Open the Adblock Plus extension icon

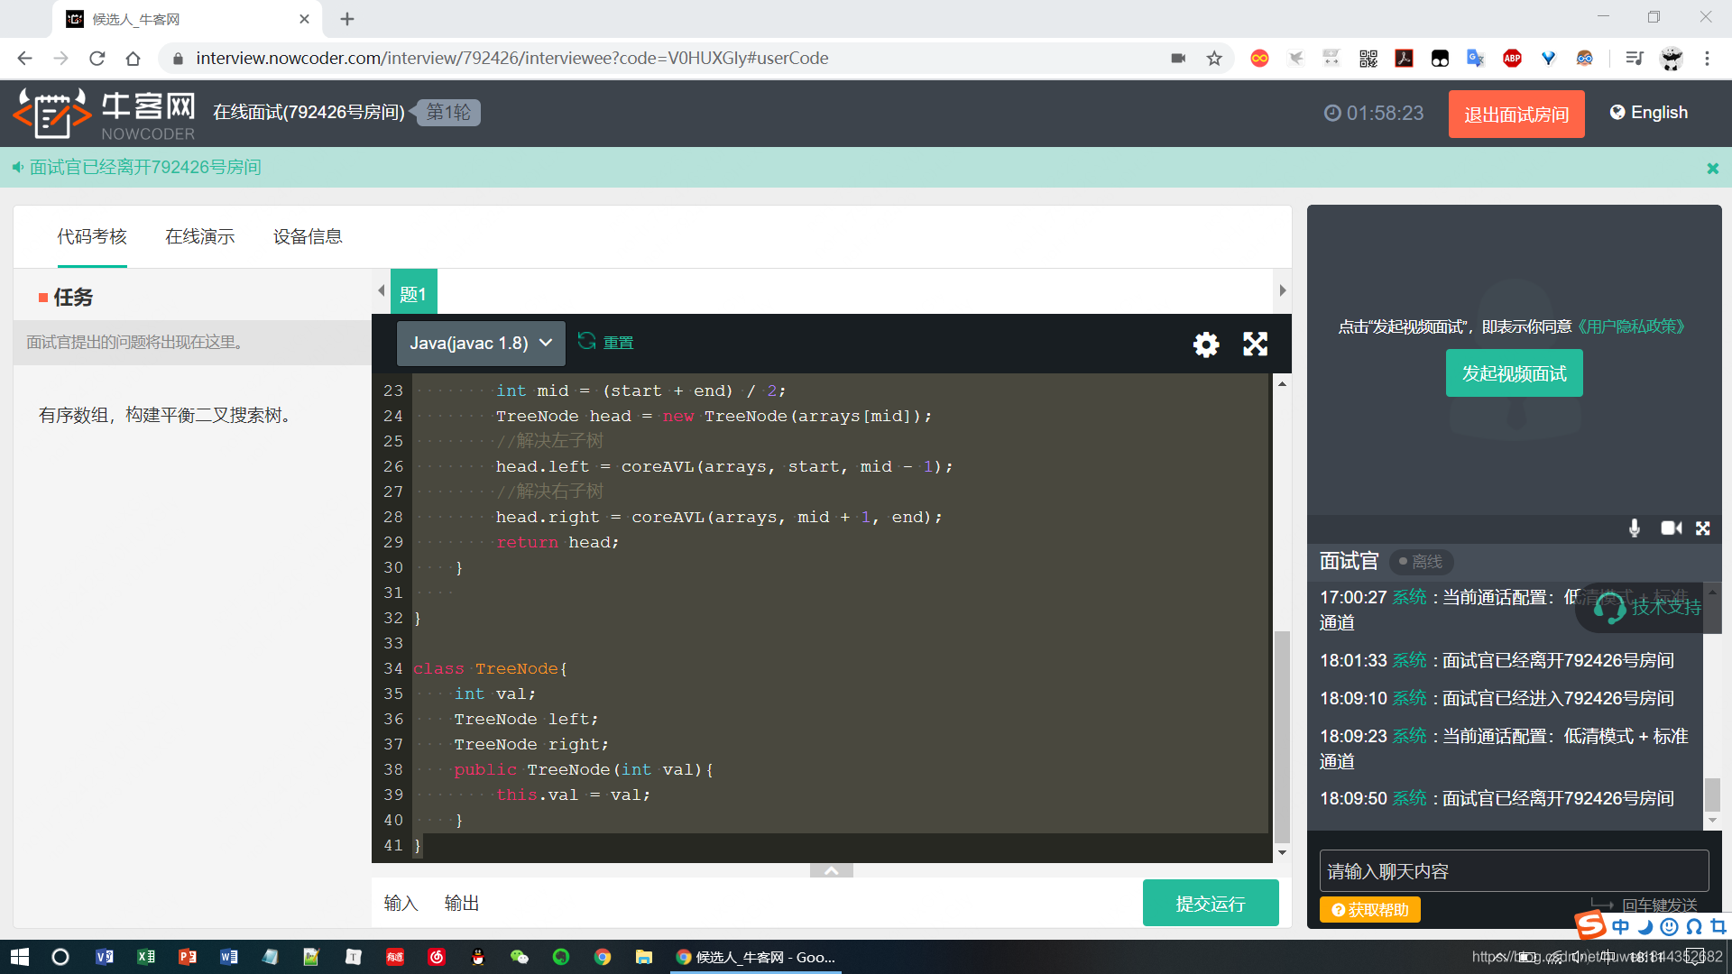point(1512,59)
